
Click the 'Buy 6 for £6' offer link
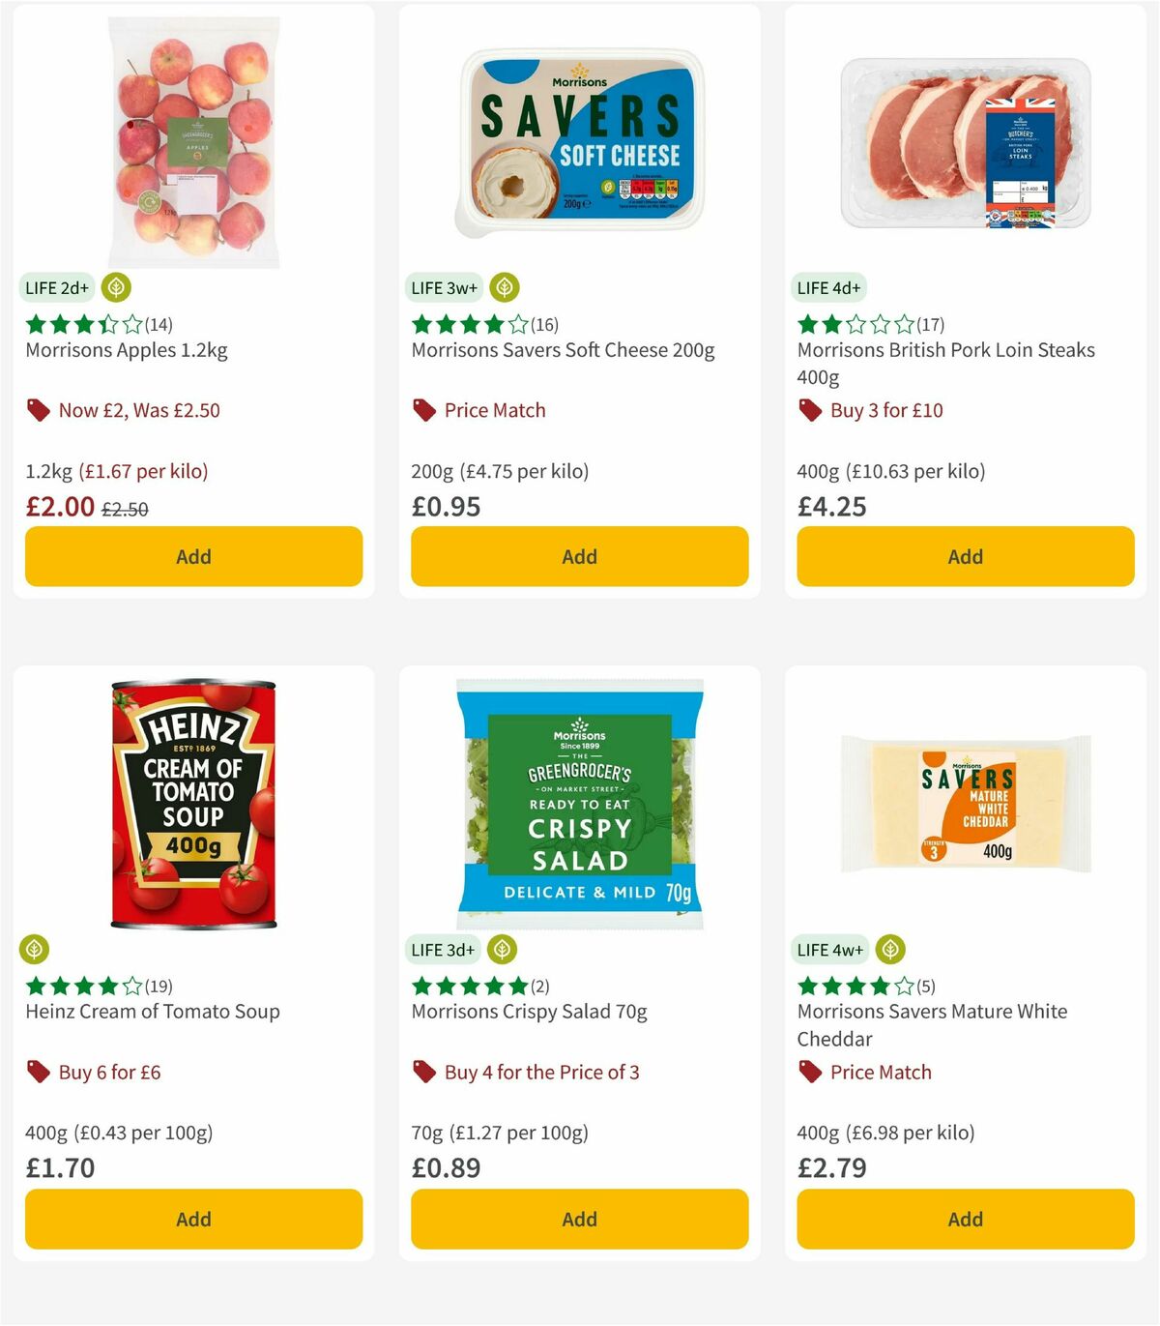tap(111, 1072)
